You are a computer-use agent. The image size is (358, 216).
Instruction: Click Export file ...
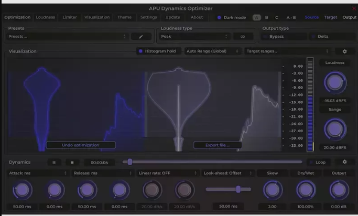tap(218, 145)
